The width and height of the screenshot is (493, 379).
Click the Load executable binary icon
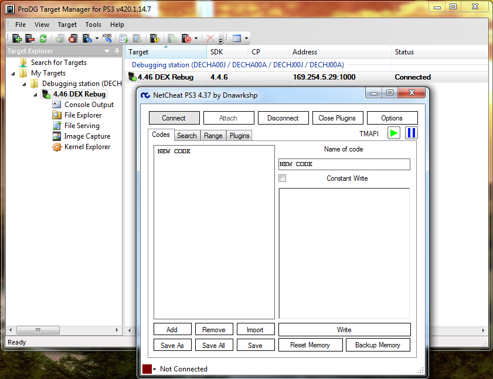[124, 38]
